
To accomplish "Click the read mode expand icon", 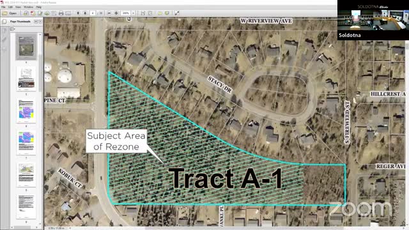I will tap(177, 13).
